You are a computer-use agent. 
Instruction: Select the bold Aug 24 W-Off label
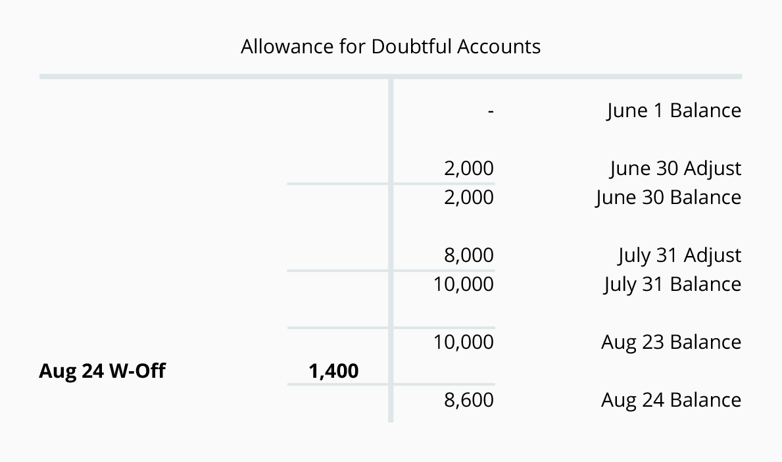102,371
